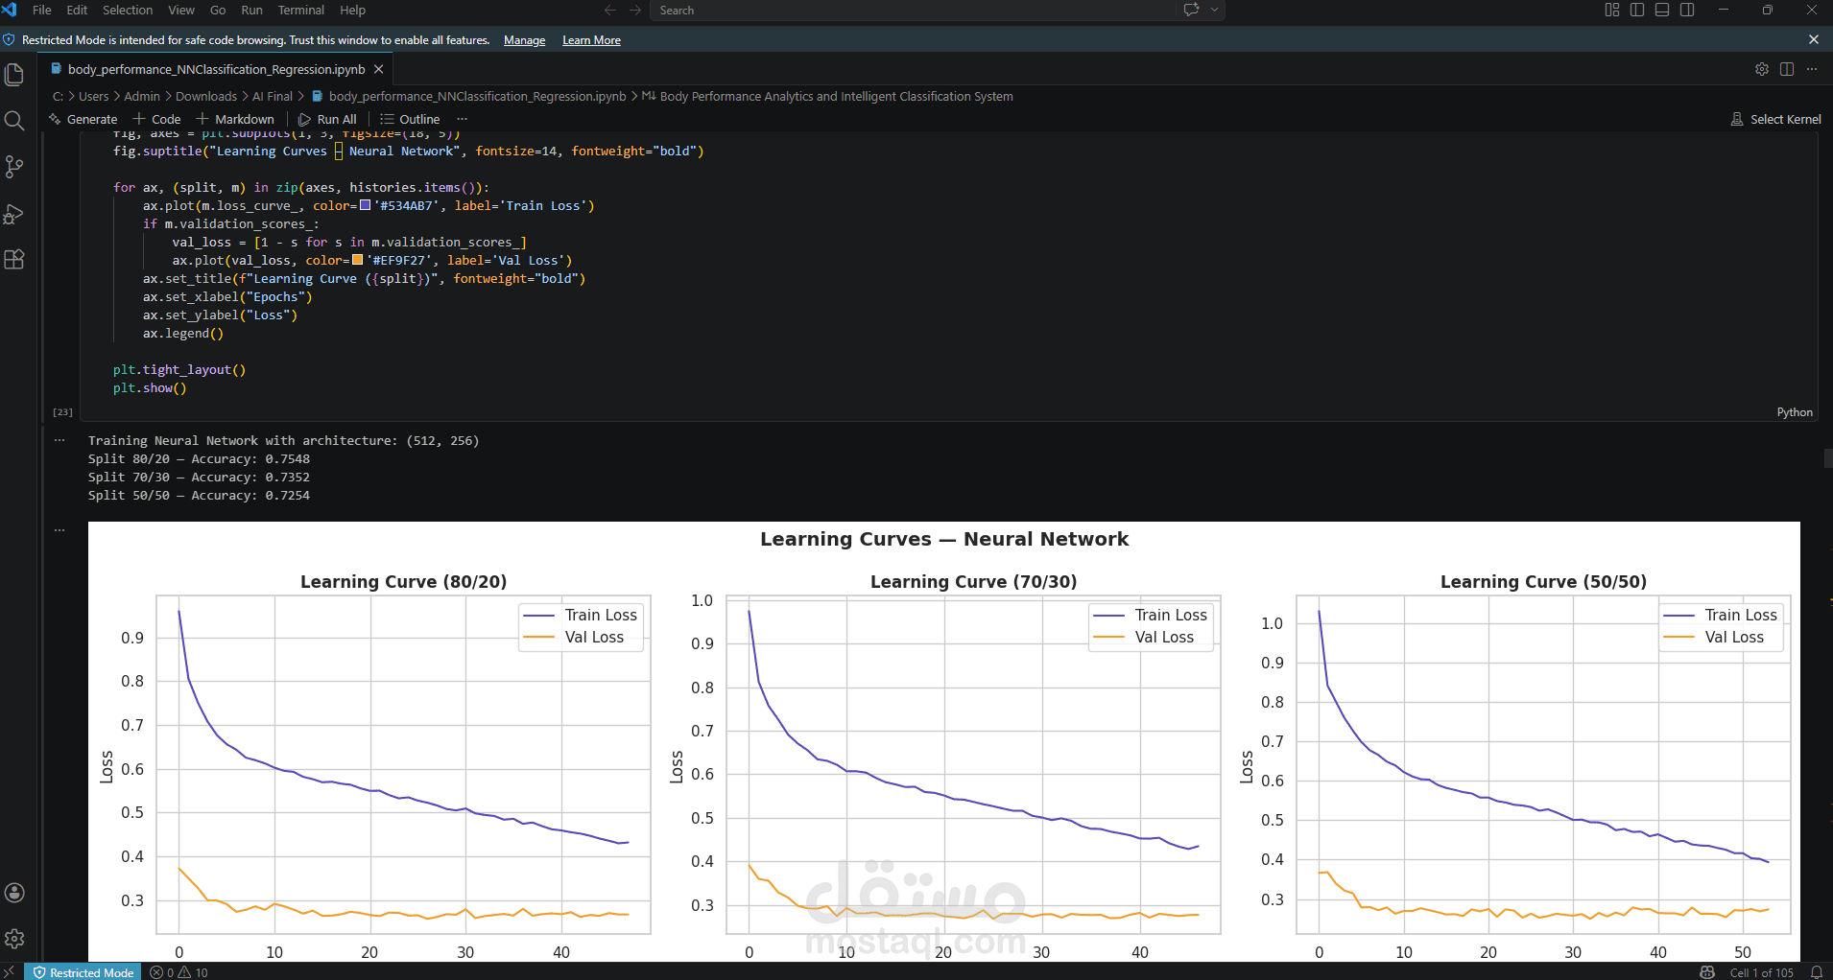Click the #534AB7 purple color swatch
Viewport: 1833px width, 980px height.
tap(365, 205)
